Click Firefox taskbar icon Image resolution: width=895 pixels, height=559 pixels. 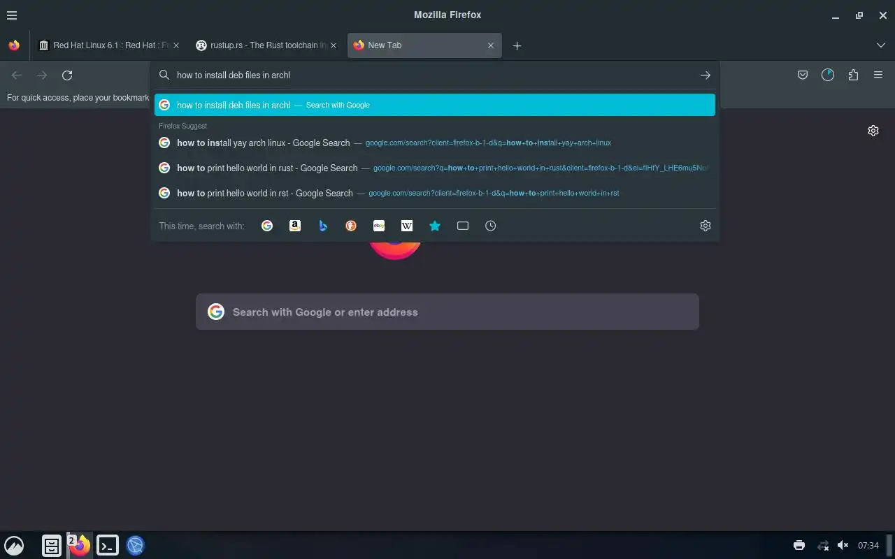(x=80, y=546)
